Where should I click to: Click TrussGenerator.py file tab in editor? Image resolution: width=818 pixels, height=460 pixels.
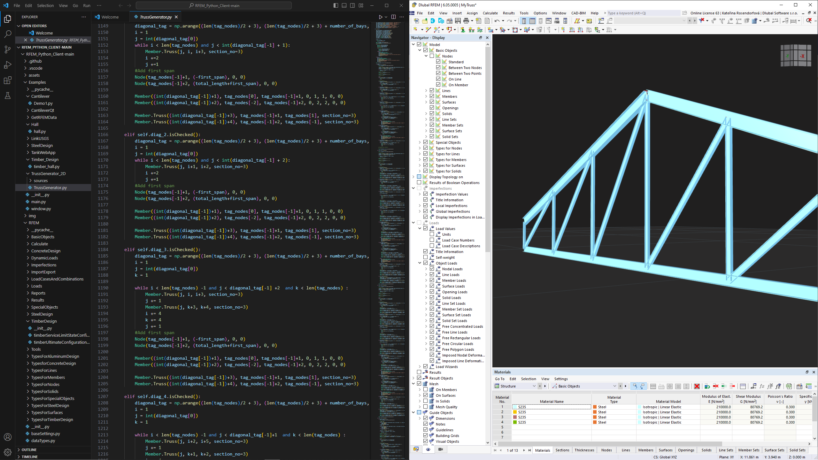[155, 17]
